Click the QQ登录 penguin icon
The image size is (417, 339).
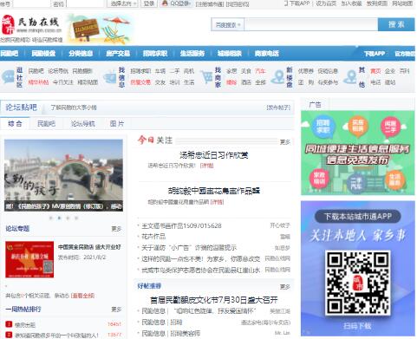click(x=165, y=3)
